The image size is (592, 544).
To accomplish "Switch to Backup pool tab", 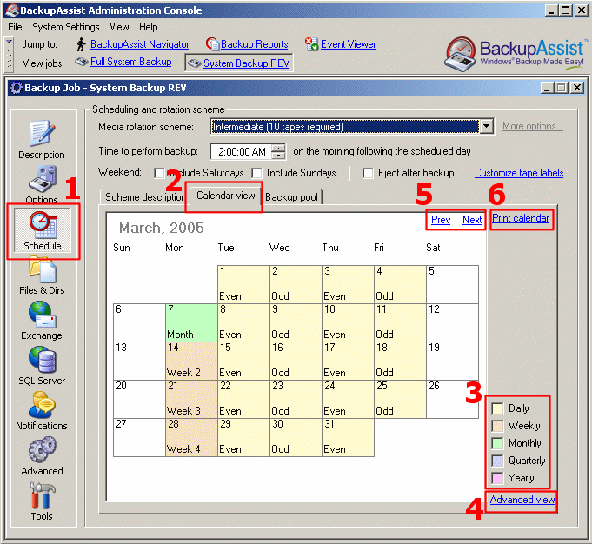I will click(x=291, y=197).
